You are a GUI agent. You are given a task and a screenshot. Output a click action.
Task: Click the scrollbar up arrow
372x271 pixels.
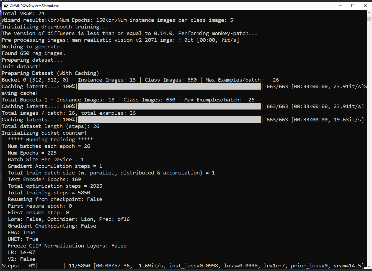click(x=369, y=13)
